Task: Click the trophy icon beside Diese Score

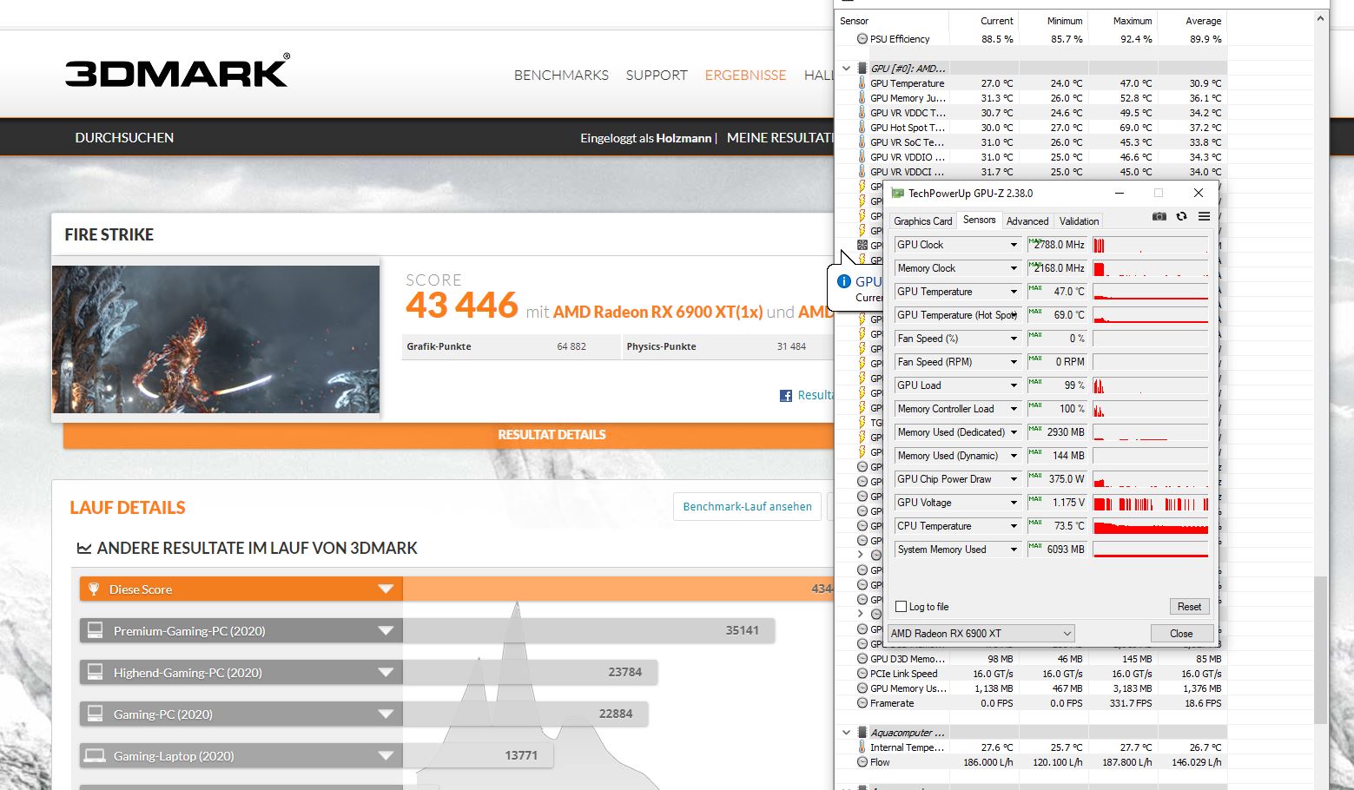Action: click(x=94, y=589)
